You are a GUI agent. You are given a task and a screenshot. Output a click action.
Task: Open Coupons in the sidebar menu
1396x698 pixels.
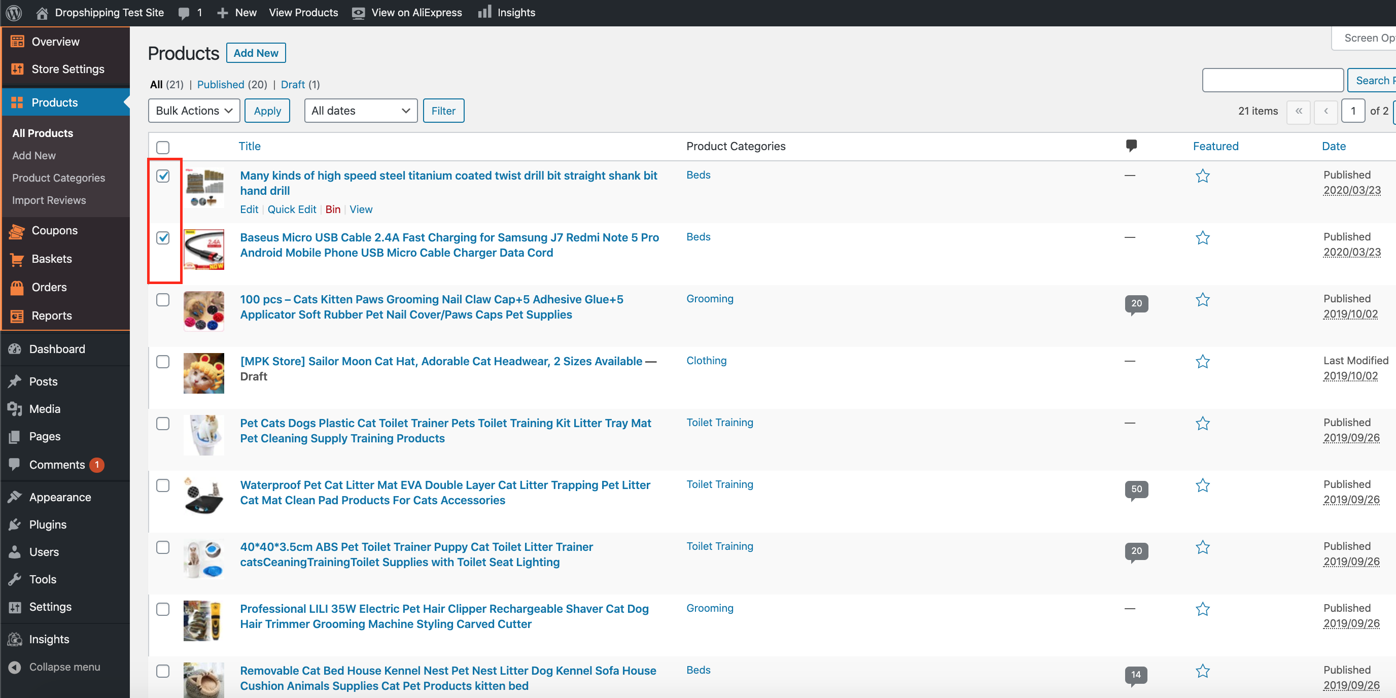(54, 230)
